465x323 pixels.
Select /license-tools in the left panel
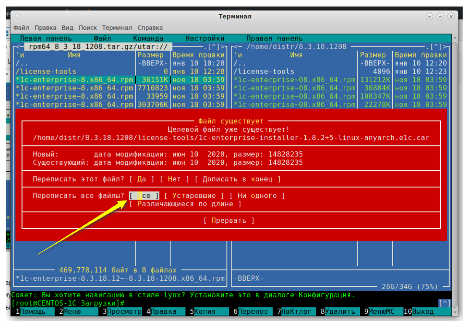pos(120,72)
